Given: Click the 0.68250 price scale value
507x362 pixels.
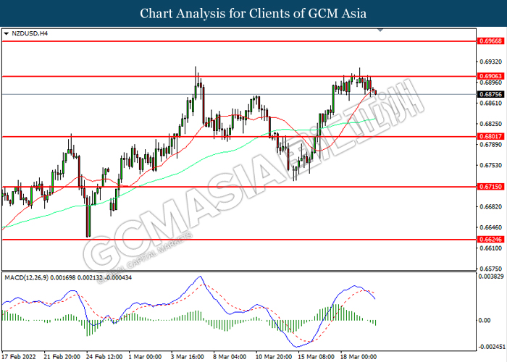Looking at the screenshot, I should [x=490, y=124].
